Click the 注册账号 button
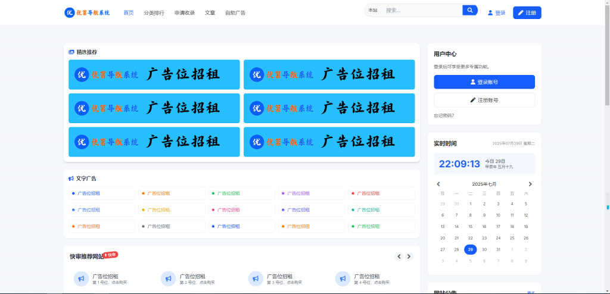This screenshot has width=610, height=294. coord(484,100)
